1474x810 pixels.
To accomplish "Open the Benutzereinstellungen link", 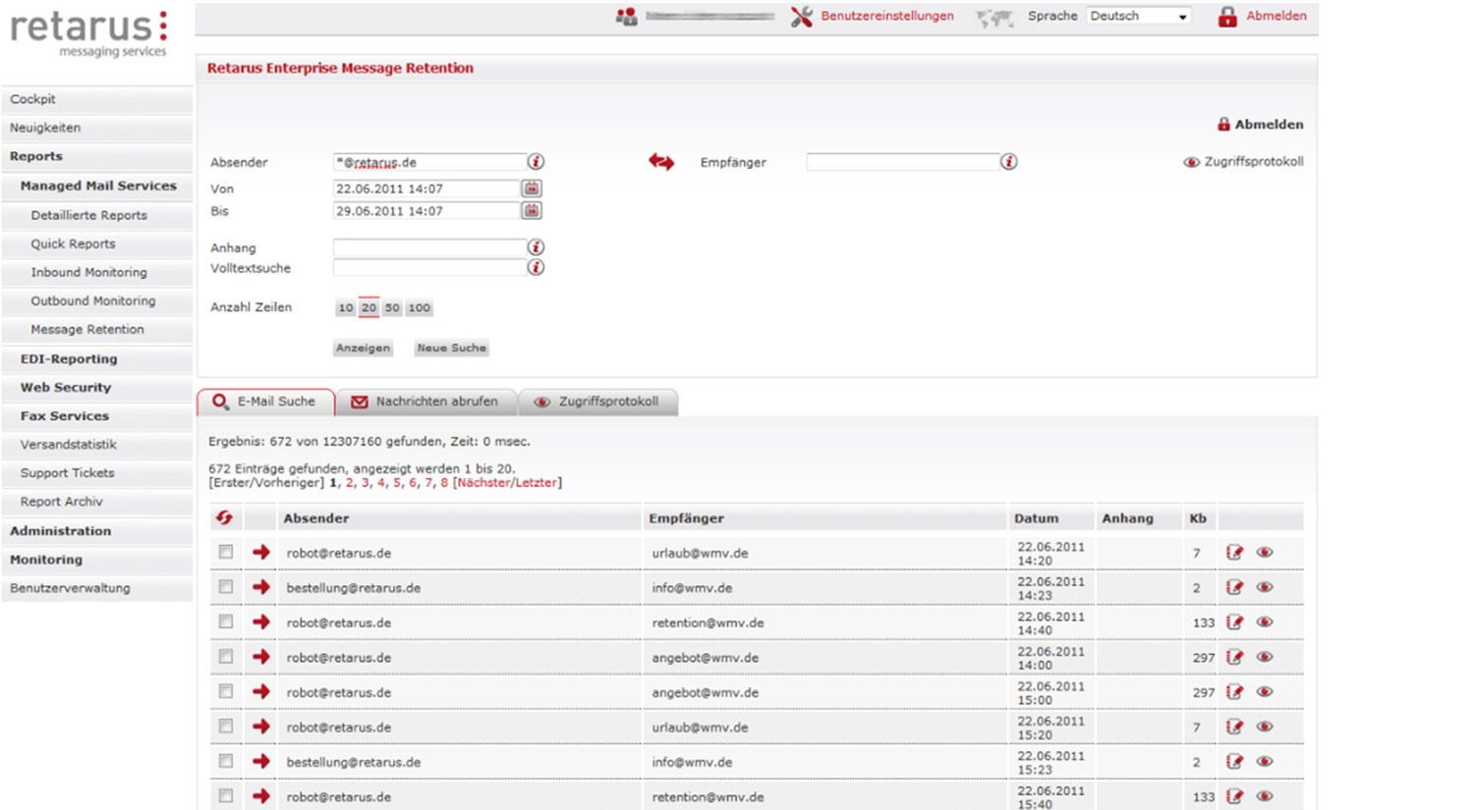I will (887, 16).
